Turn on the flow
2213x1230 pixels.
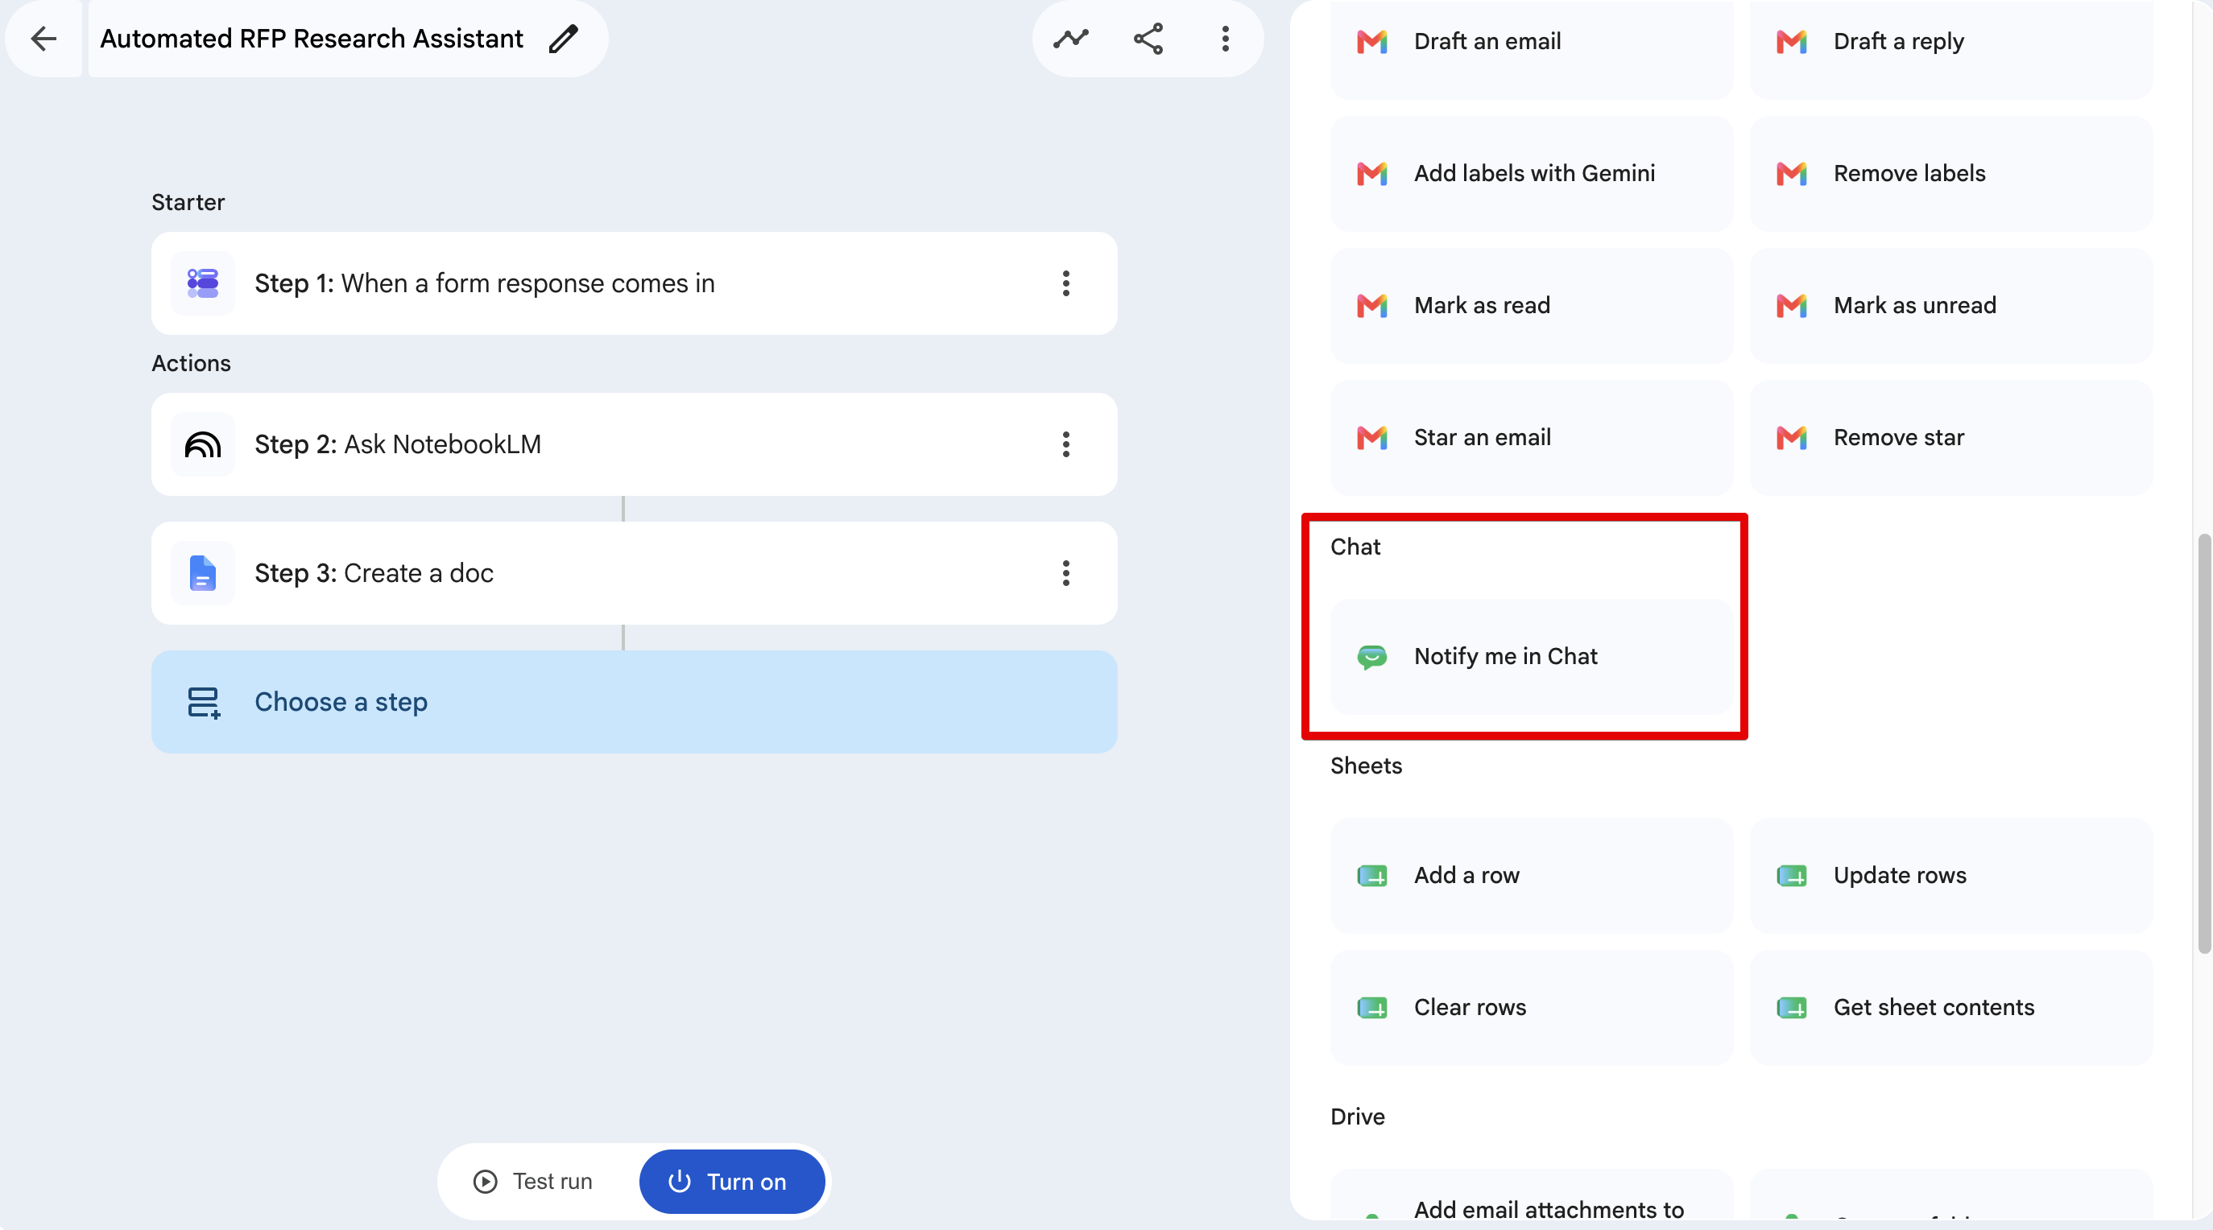click(731, 1181)
